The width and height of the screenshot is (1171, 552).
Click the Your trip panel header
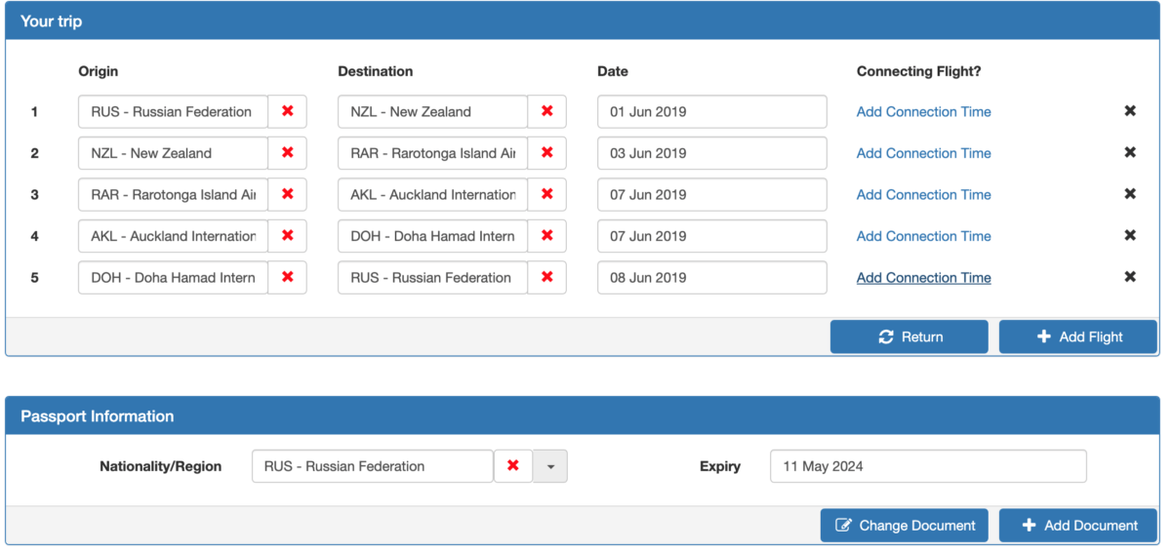pyautogui.click(x=583, y=20)
